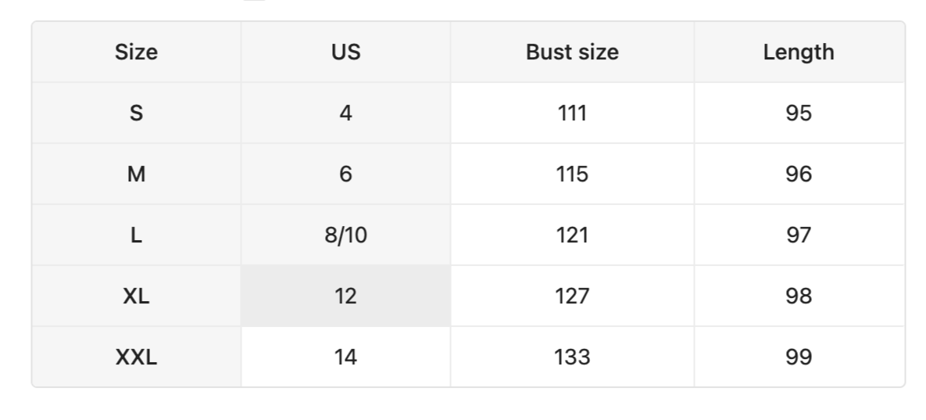Image resolution: width=926 pixels, height=420 pixels.
Task: Select the M size row label
Action: [136, 174]
